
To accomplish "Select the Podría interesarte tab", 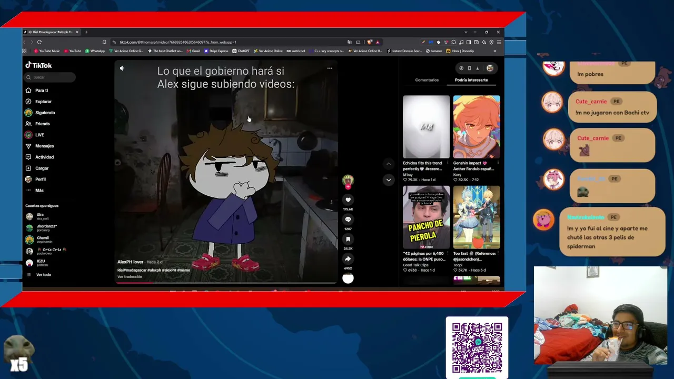I will click(471, 80).
